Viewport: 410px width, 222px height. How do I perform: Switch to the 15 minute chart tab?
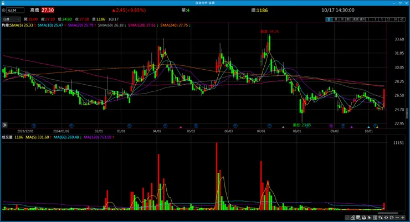388,19
